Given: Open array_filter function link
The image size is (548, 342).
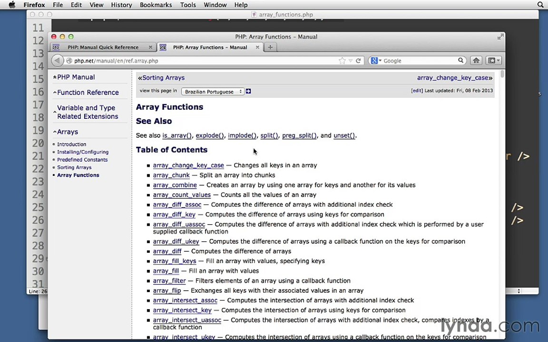Looking at the screenshot, I should 169,281.
